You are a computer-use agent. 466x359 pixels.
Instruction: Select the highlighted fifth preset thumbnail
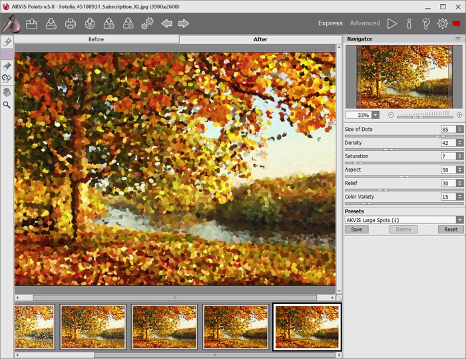pyautogui.click(x=307, y=326)
